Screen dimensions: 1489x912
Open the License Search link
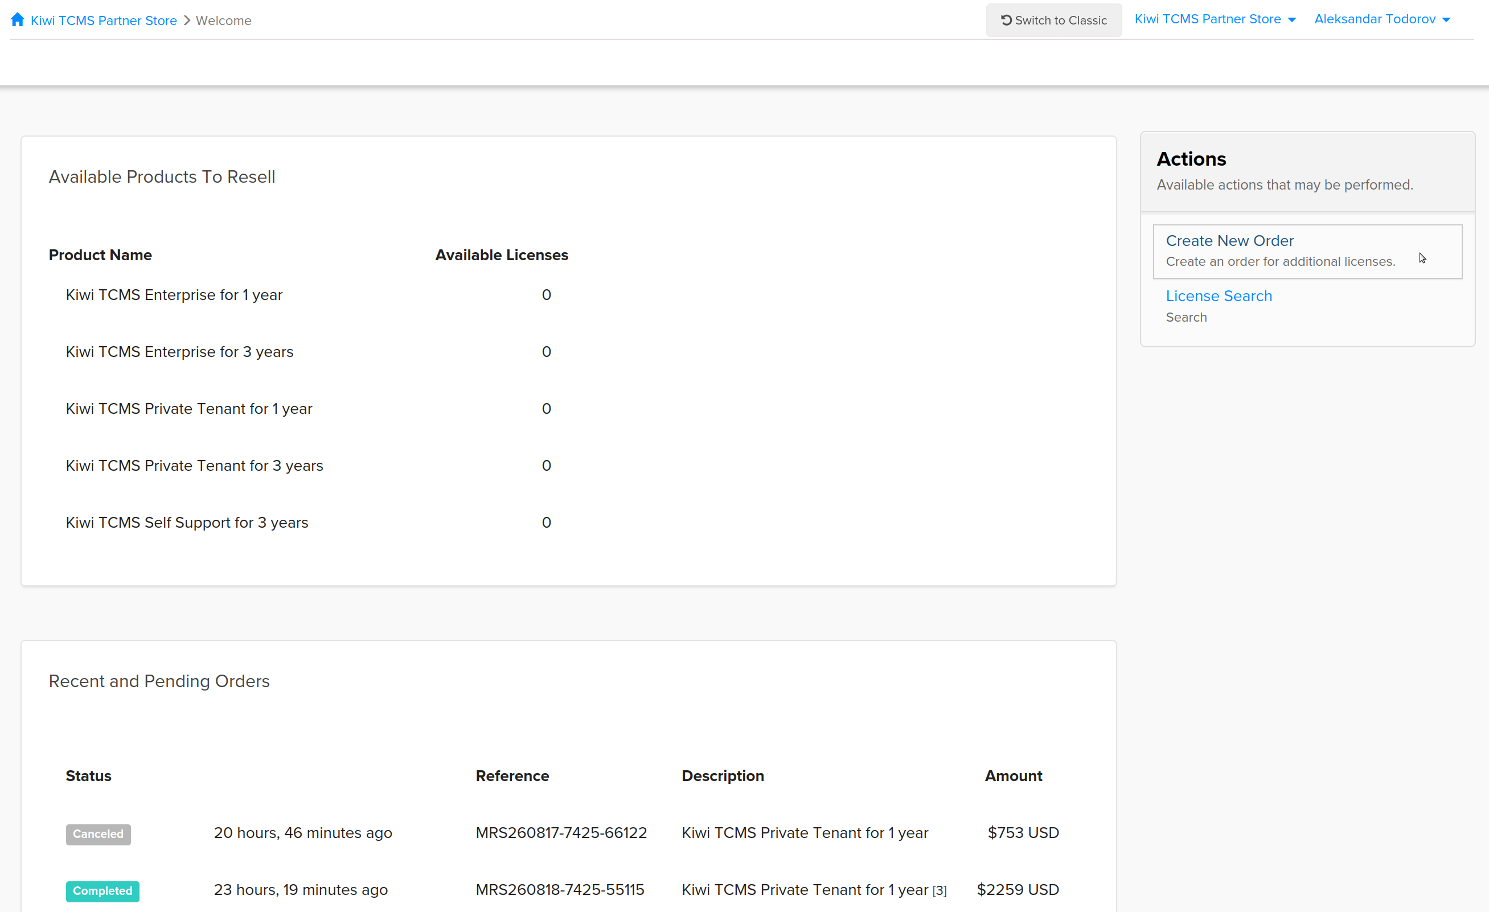[1219, 295]
